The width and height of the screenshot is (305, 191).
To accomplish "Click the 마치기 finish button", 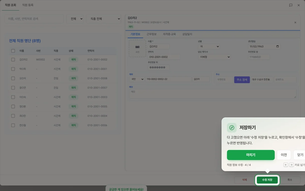I will 251,155.
